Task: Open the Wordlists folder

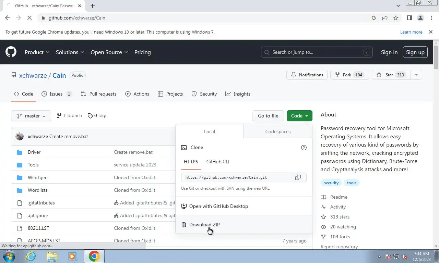Action: 38,190
